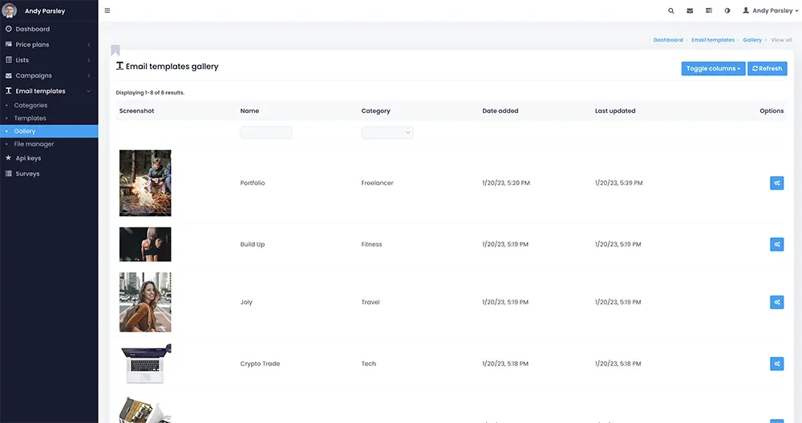Open Dashboard in the sidebar
The width and height of the screenshot is (802, 423).
click(x=49, y=29)
